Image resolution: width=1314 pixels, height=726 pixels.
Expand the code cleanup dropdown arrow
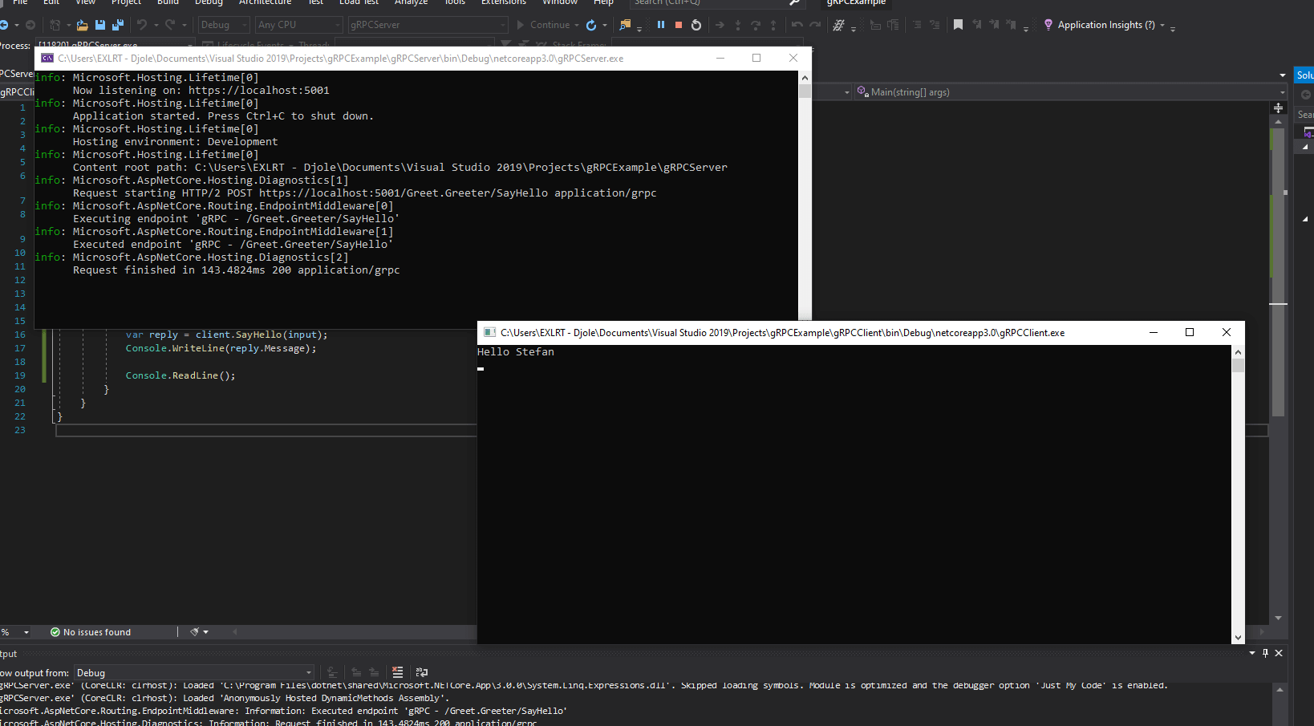(206, 632)
